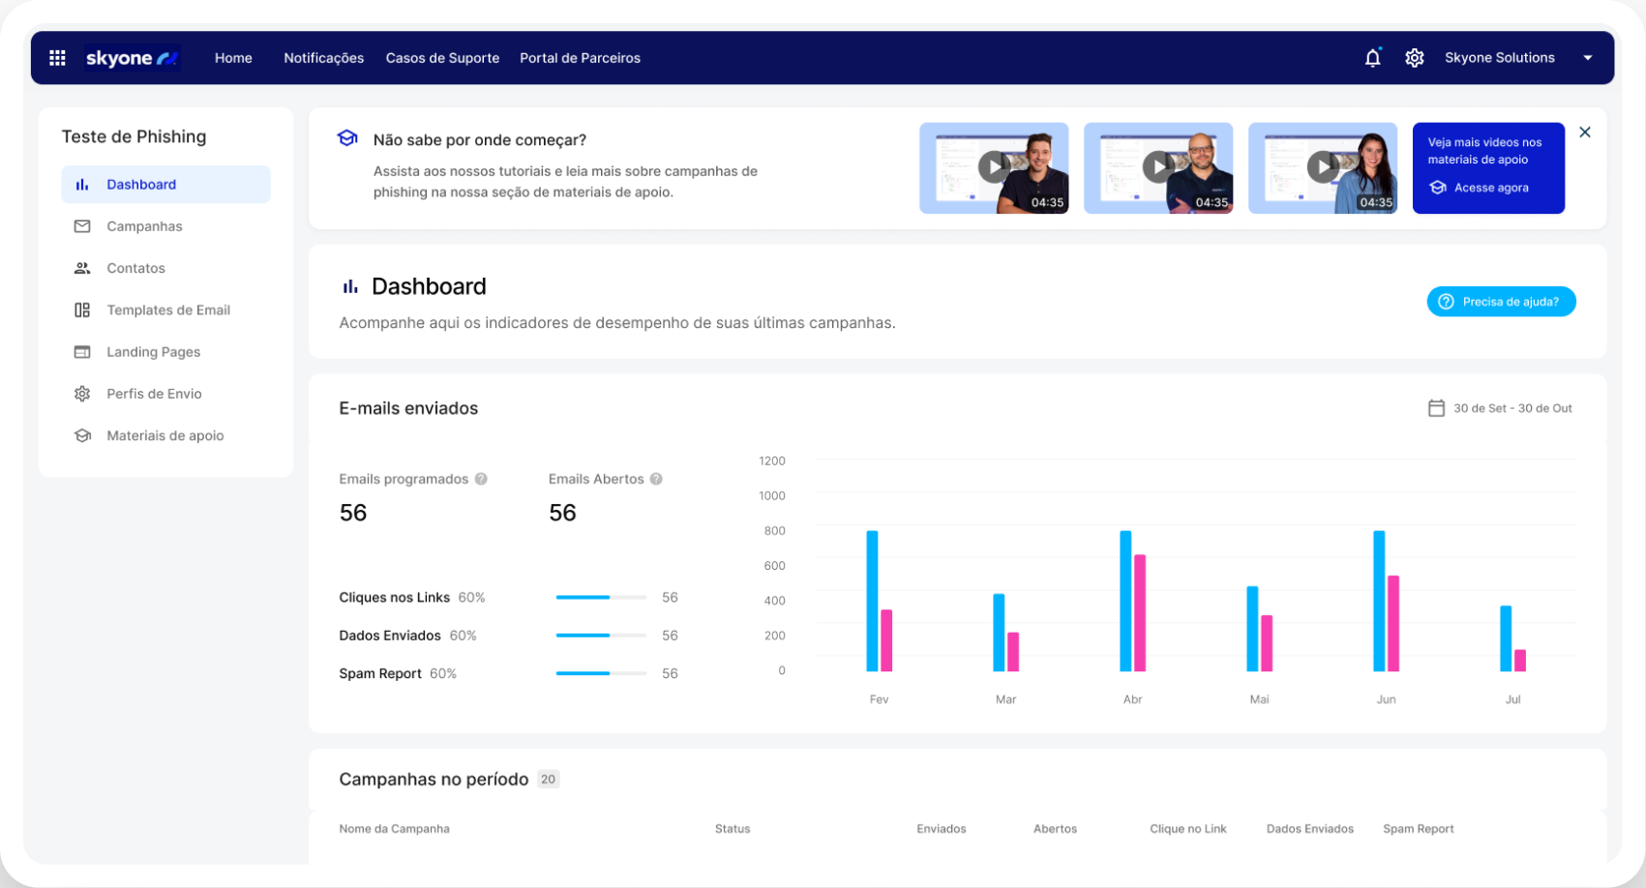The width and height of the screenshot is (1646, 888).
Task: Select Landing Pages from the sidebar
Action: click(153, 352)
